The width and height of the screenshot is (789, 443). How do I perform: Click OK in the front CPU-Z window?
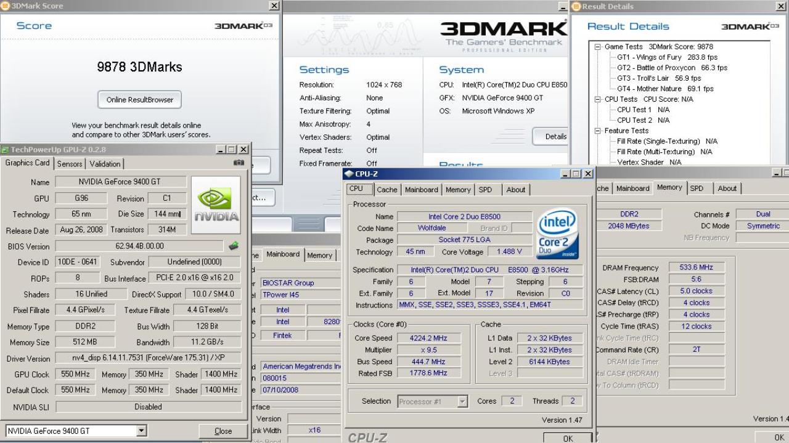click(568, 438)
